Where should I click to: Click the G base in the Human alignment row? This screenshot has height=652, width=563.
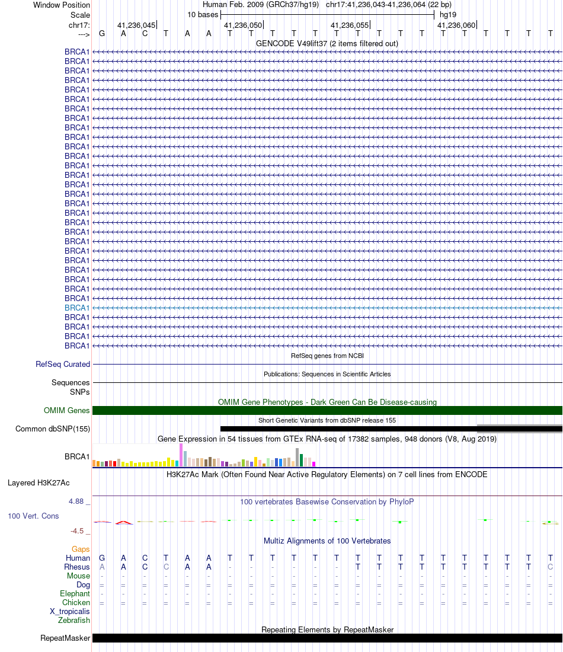pos(102,558)
